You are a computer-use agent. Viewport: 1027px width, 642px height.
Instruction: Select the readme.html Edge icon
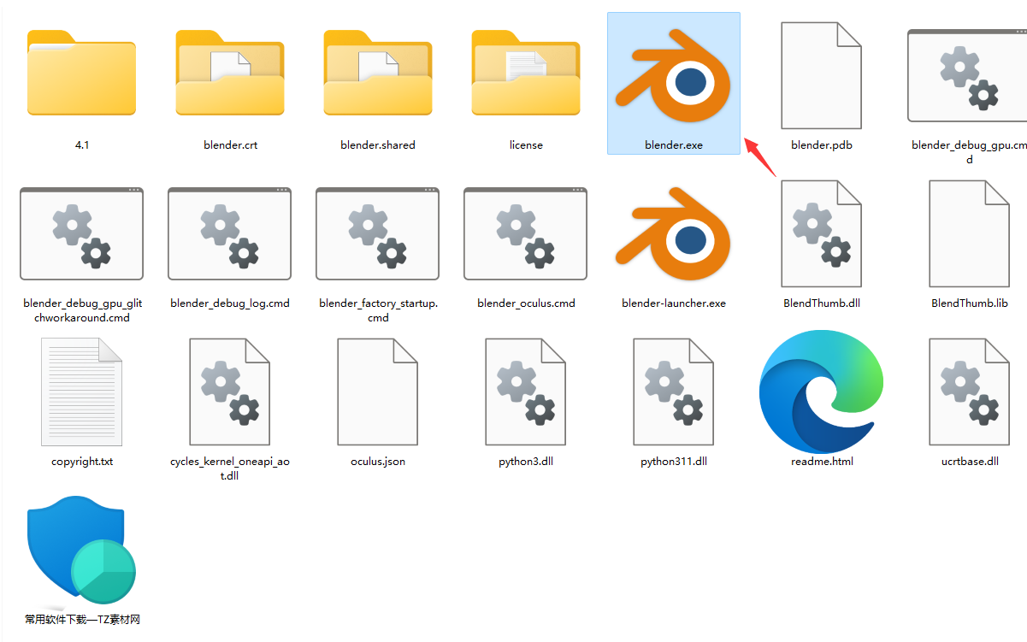coord(821,392)
